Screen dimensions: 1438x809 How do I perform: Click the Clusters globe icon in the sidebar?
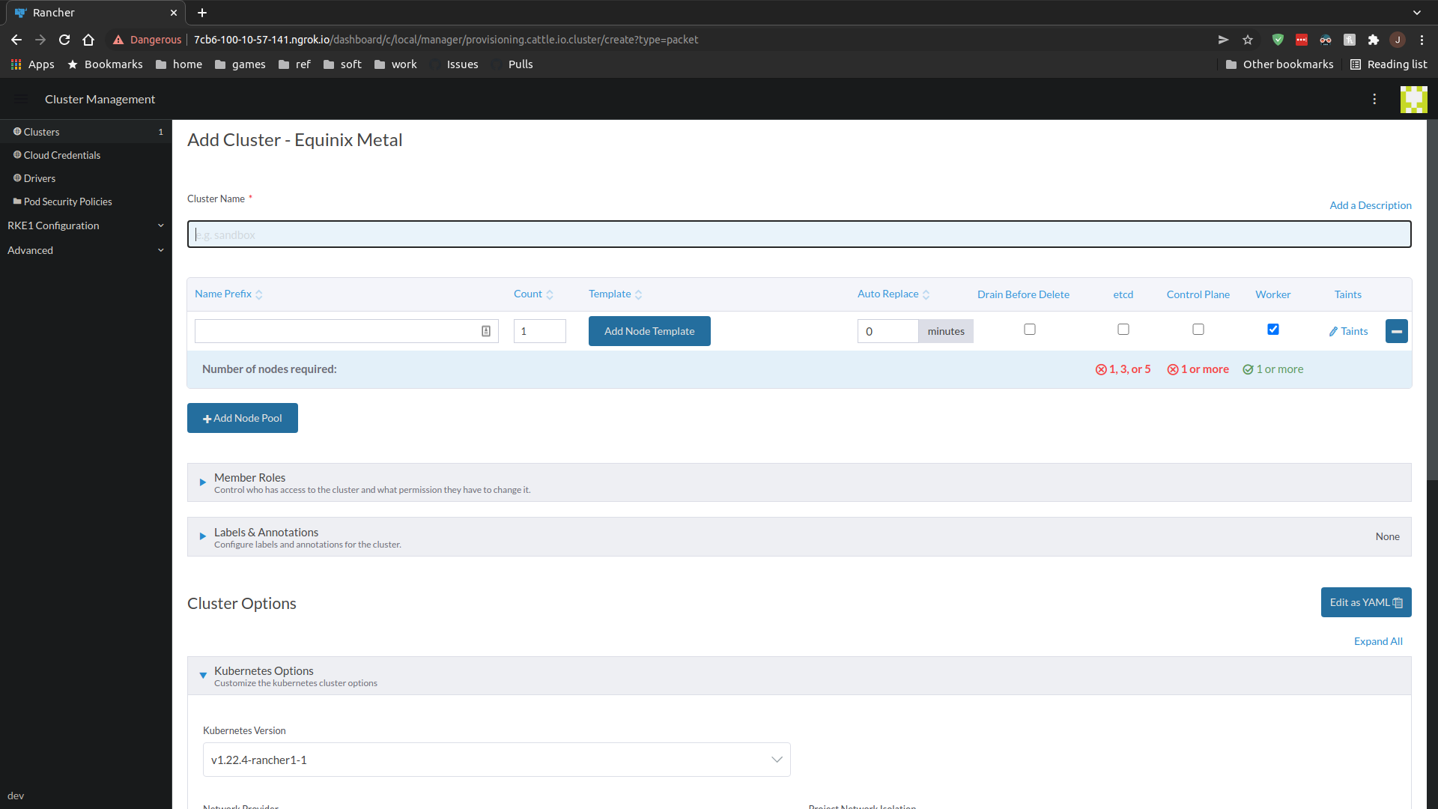click(x=16, y=132)
